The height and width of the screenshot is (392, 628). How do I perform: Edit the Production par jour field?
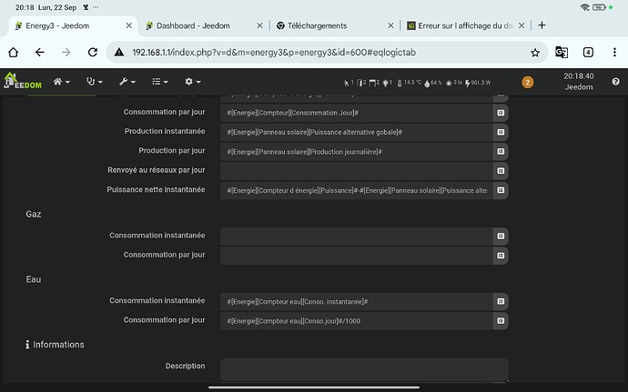357,151
